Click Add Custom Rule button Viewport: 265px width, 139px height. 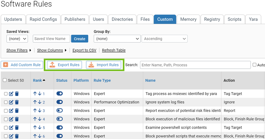(x=22, y=65)
